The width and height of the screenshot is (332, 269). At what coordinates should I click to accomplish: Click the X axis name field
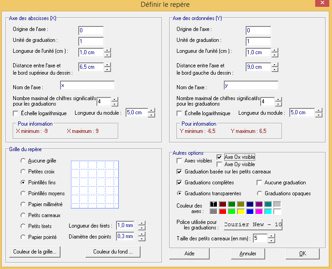[x=87, y=85]
